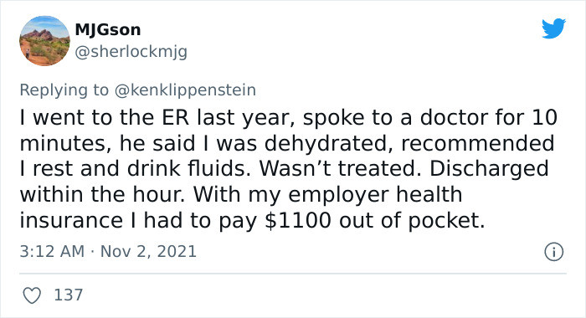This screenshot has width=586, height=318.
Task: Click the Twitter bird logo
Action: (x=553, y=28)
